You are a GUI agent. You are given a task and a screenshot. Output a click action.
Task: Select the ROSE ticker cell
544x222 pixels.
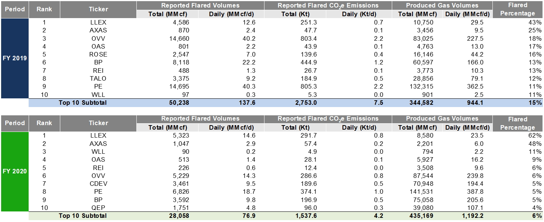pos(98,54)
